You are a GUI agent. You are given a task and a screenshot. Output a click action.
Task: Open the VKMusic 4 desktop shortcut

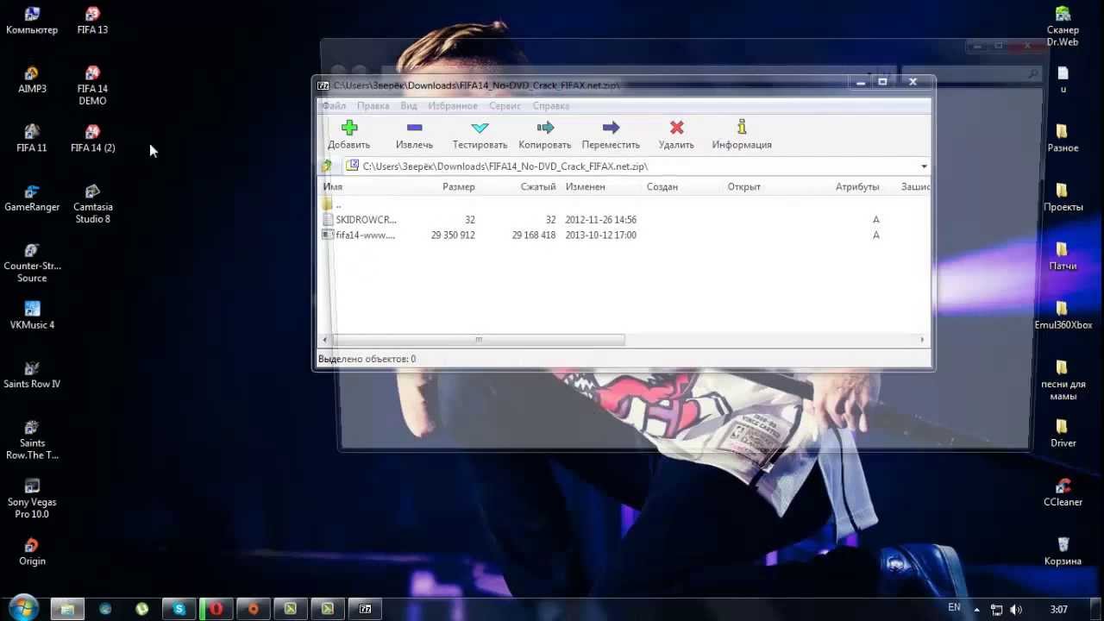pyautogui.click(x=32, y=316)
